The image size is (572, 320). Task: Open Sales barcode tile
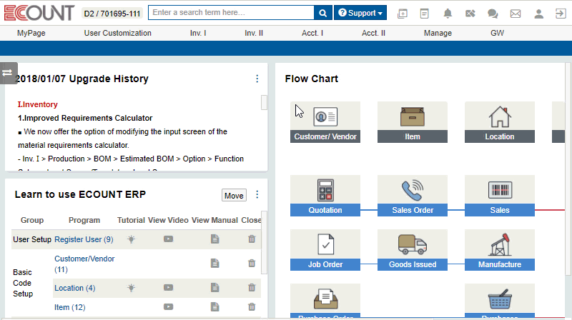click(499, 196)
